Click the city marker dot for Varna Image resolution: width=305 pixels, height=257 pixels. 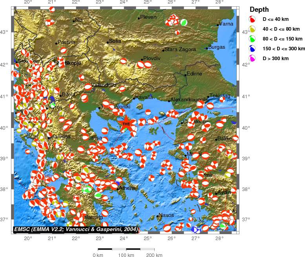click(218, 25)
